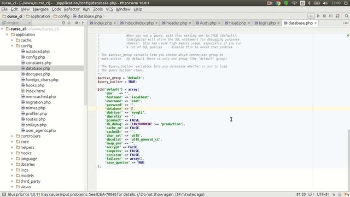Collapse the views folder
Screen dimensions: 350x197
click(x=12, y=187)
